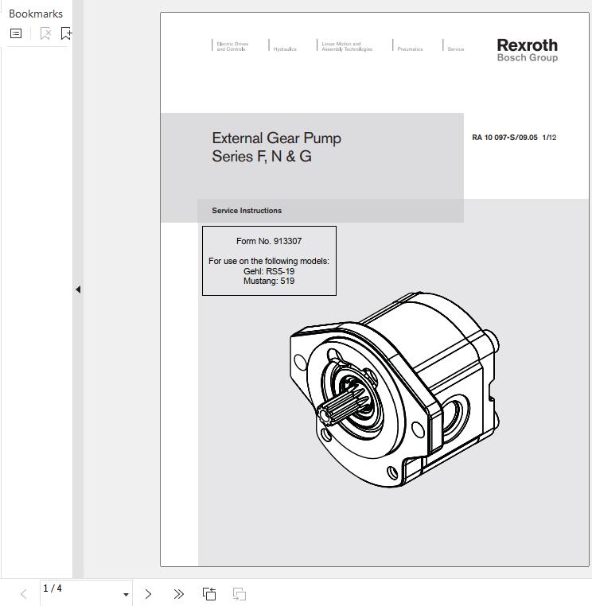Screen dimensions: 592x606
Task: Click the Rexroth Bosch Group logo
Action: 527,49
